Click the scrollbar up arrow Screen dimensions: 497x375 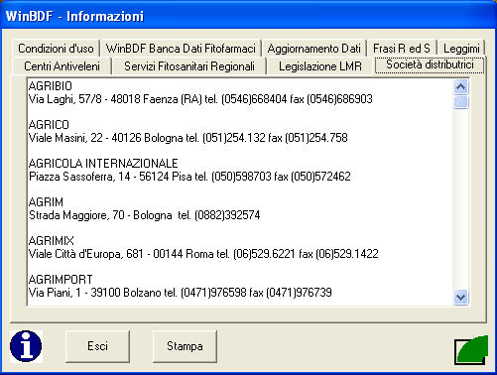[x=461, y=87]
